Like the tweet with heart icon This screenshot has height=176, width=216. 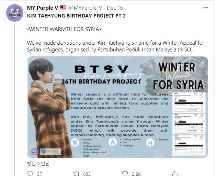coord(125,173)
